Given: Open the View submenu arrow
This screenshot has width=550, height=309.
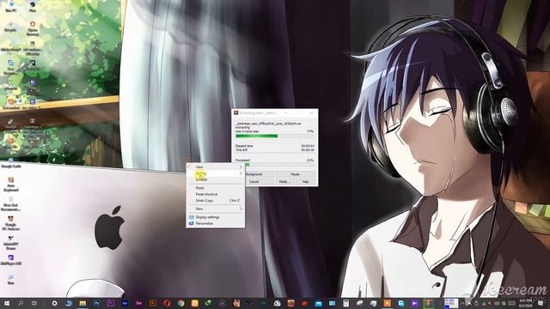Looking at the screenshot, I should click(241, 167).
